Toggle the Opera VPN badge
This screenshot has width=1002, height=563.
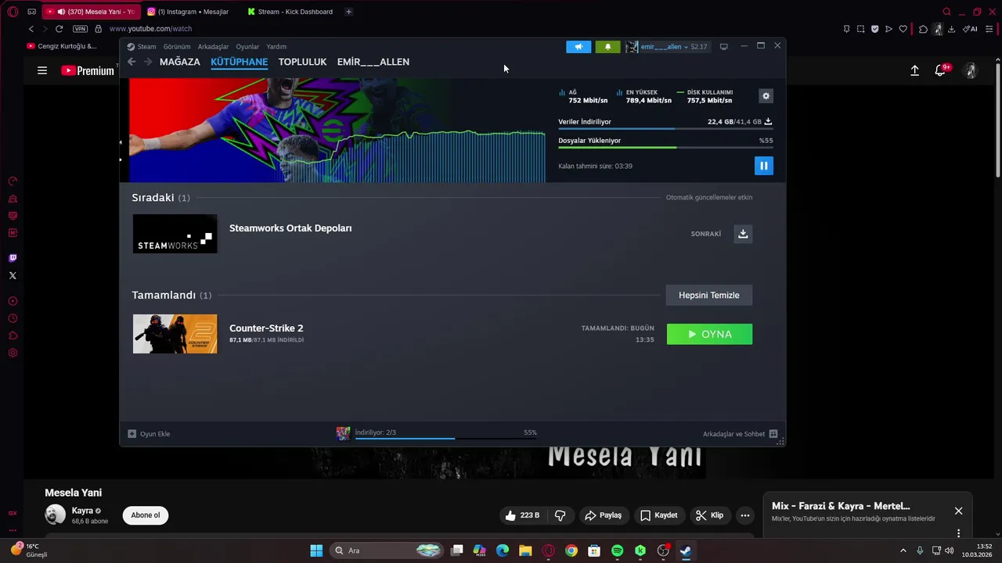tap(80, 29)
